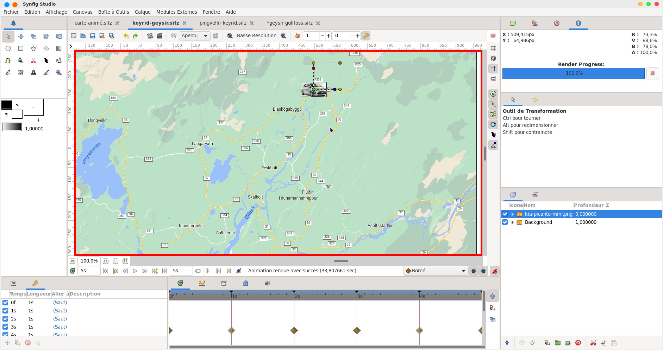Select the Star tool
This screenshot has width=663, height=350.
(x=33, y=48)
